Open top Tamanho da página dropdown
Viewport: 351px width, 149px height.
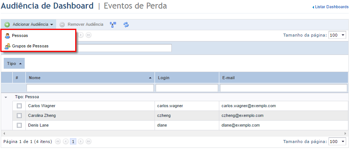[x=338, y=35]
